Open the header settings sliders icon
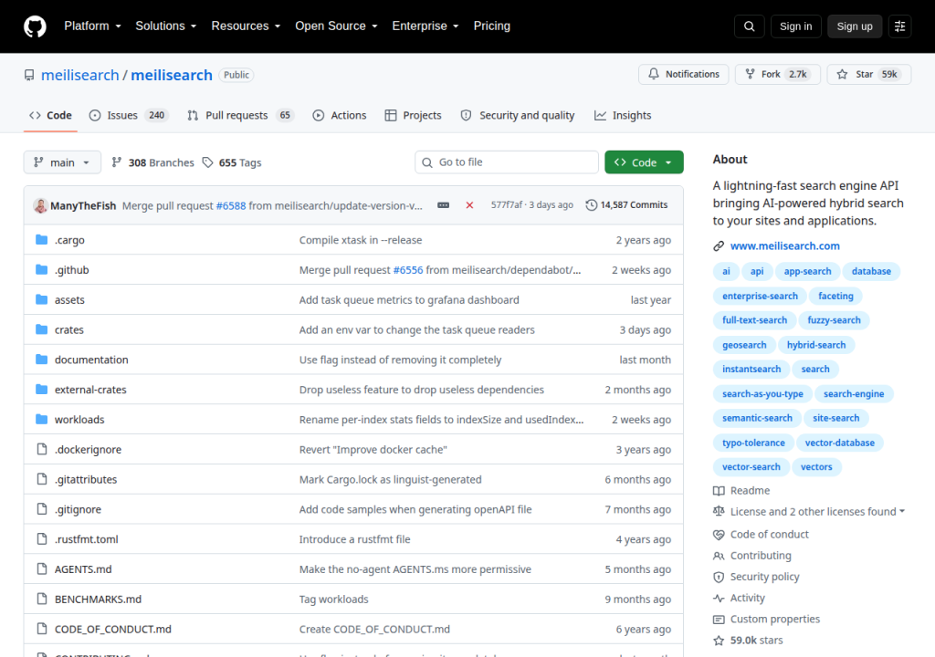 (x=899, y=26)
